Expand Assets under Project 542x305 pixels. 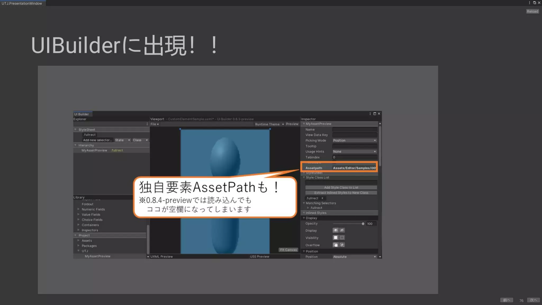tap(78, 240)
